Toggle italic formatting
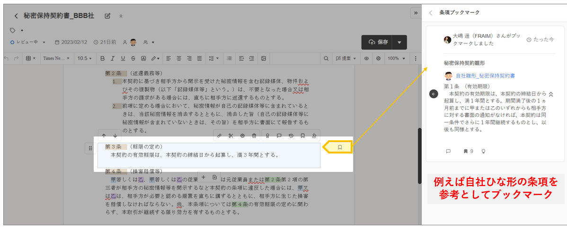Viewport: 567px width, 230px height. click(x=113, y=59)
